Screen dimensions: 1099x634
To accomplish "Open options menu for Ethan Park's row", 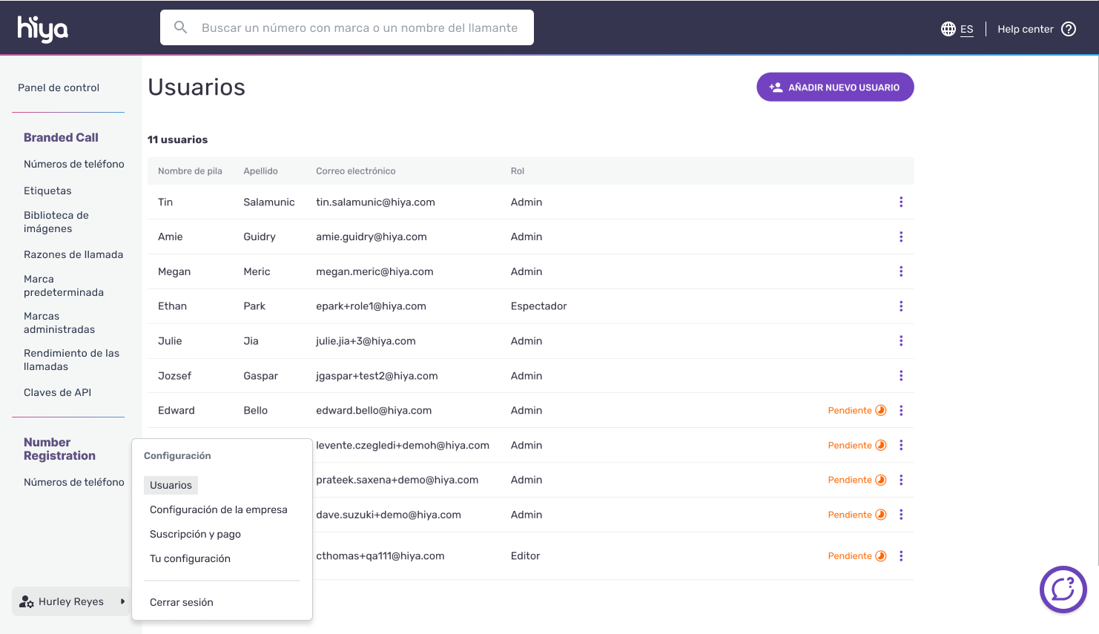I will (901, 306).
